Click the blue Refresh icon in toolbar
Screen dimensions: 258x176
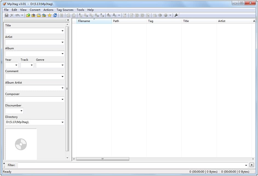(x=55, y=15)
